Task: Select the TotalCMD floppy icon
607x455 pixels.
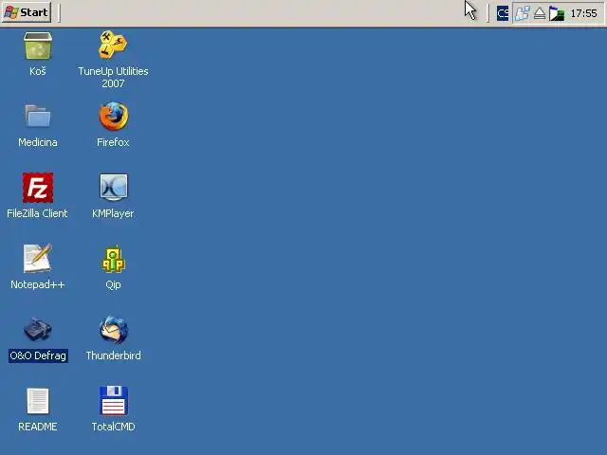Action: click(114, 401)
